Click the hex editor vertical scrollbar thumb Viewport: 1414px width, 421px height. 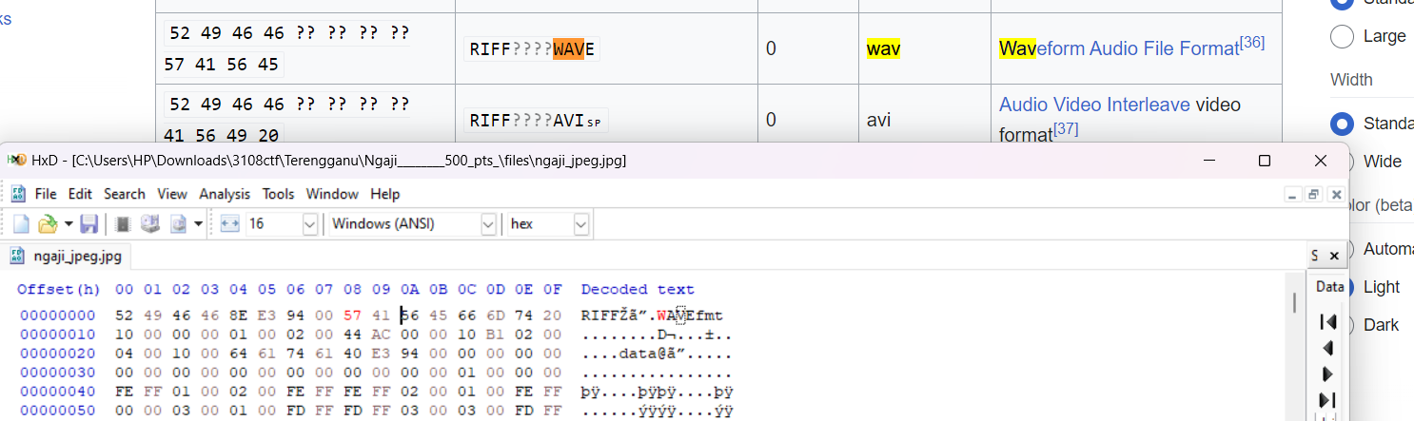1293,302
